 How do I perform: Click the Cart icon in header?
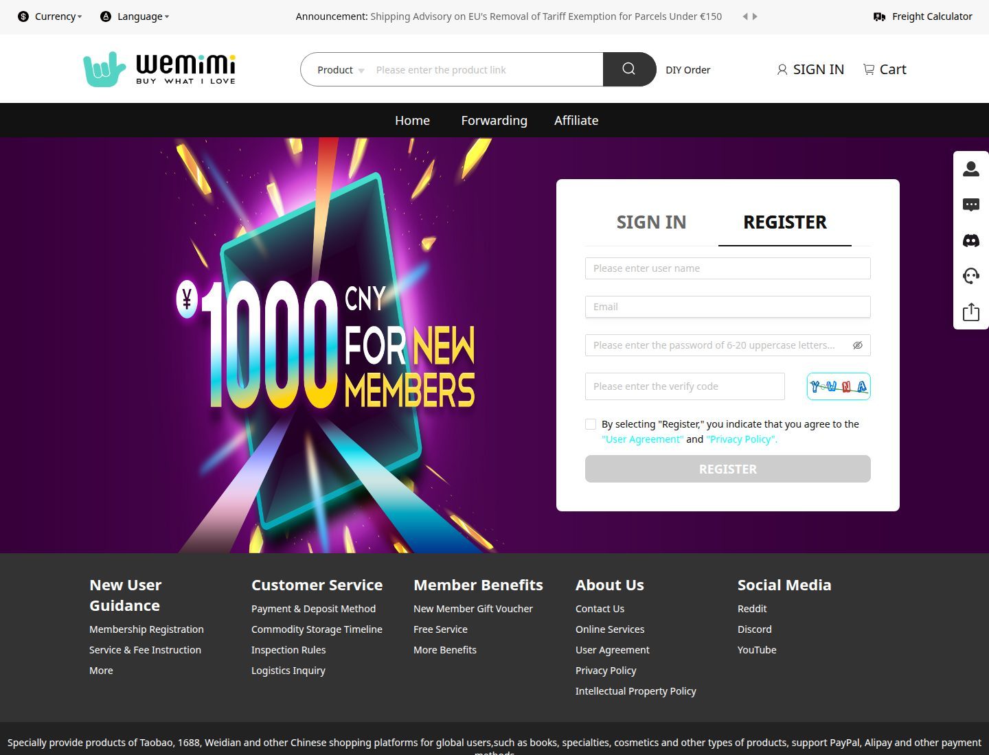coord(869,69)
